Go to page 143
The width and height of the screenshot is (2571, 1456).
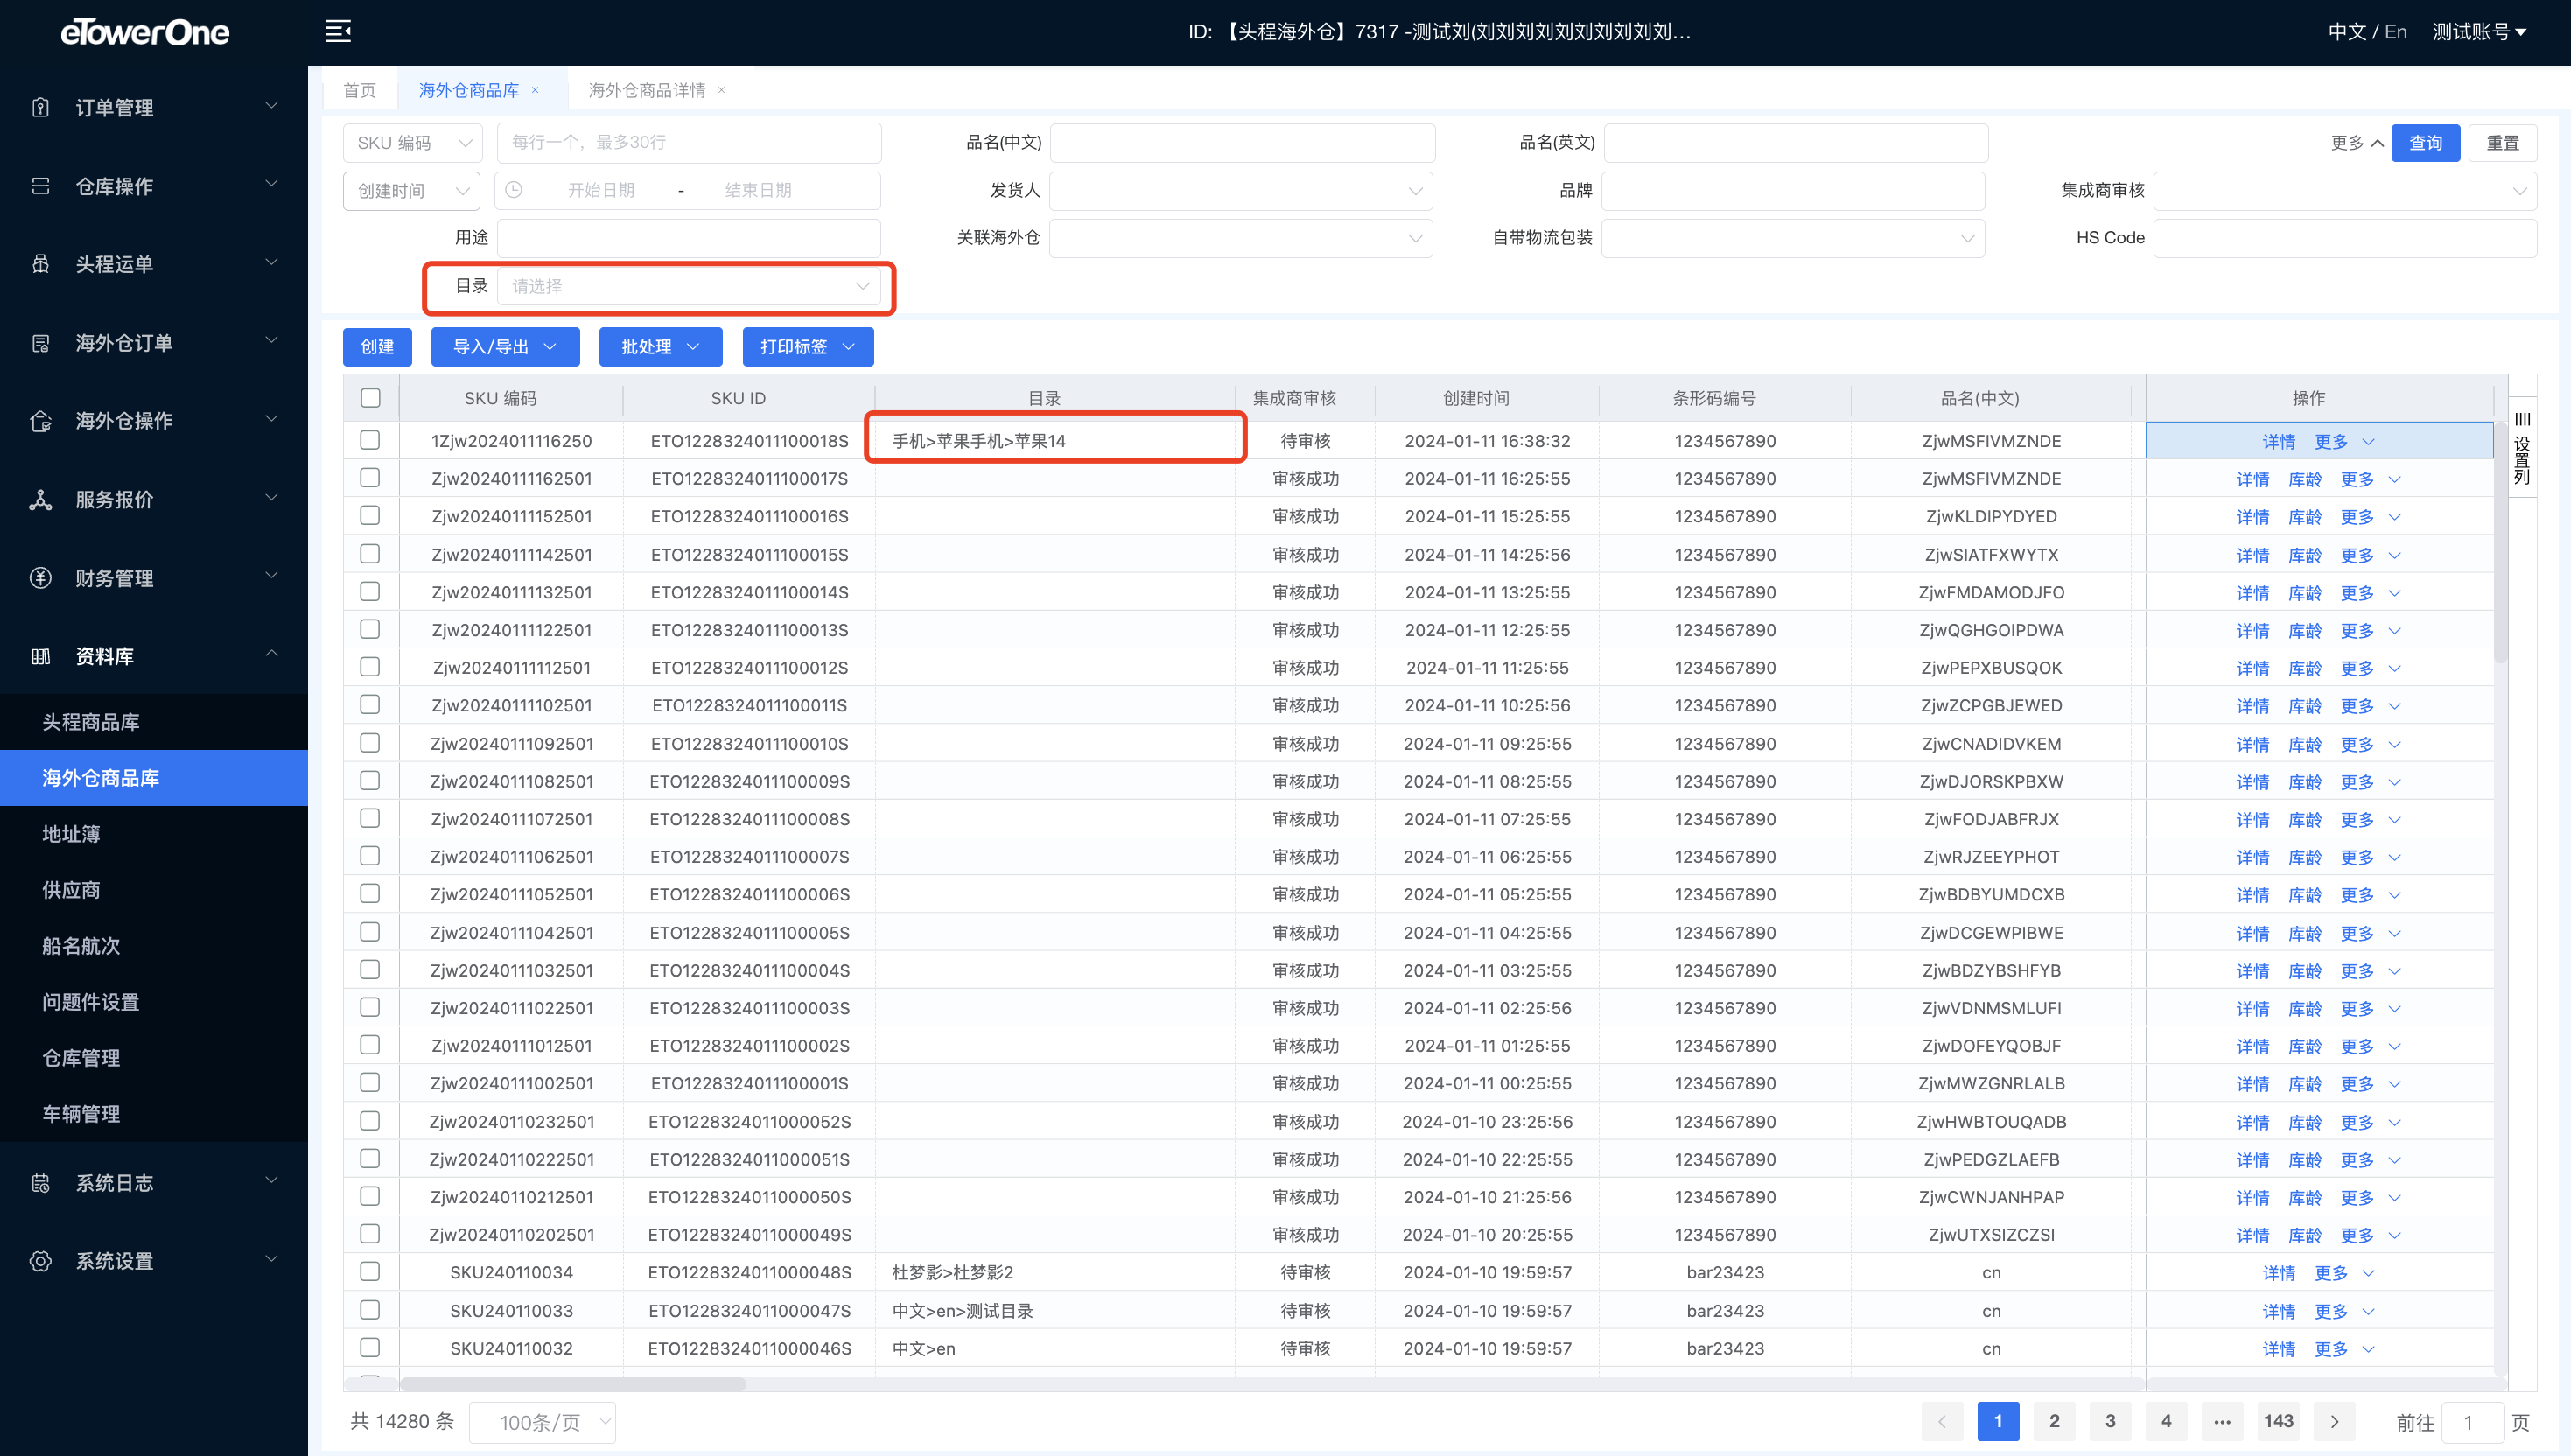pos(2278,1421)
